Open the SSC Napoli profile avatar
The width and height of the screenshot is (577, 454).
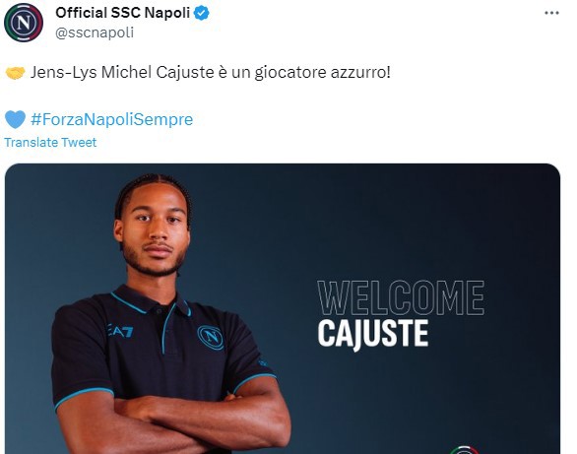(x=24, y=23)
